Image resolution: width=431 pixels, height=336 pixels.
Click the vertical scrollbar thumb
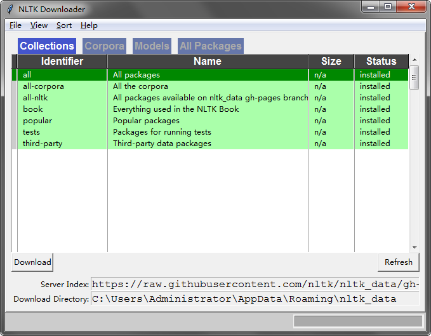click(414, 77)
